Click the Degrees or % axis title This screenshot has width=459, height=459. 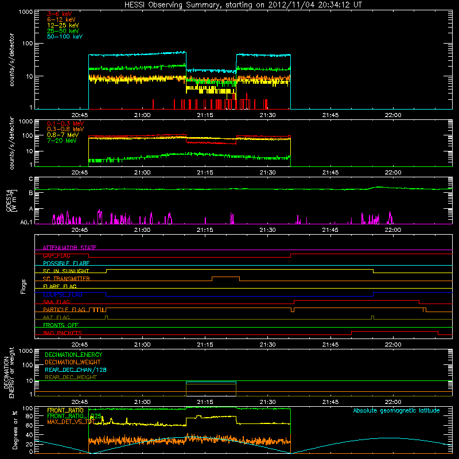(x=15, y=430)
